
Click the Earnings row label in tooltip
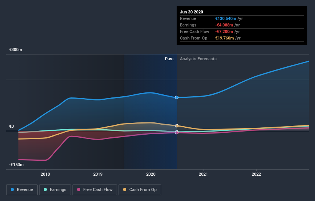188,25
